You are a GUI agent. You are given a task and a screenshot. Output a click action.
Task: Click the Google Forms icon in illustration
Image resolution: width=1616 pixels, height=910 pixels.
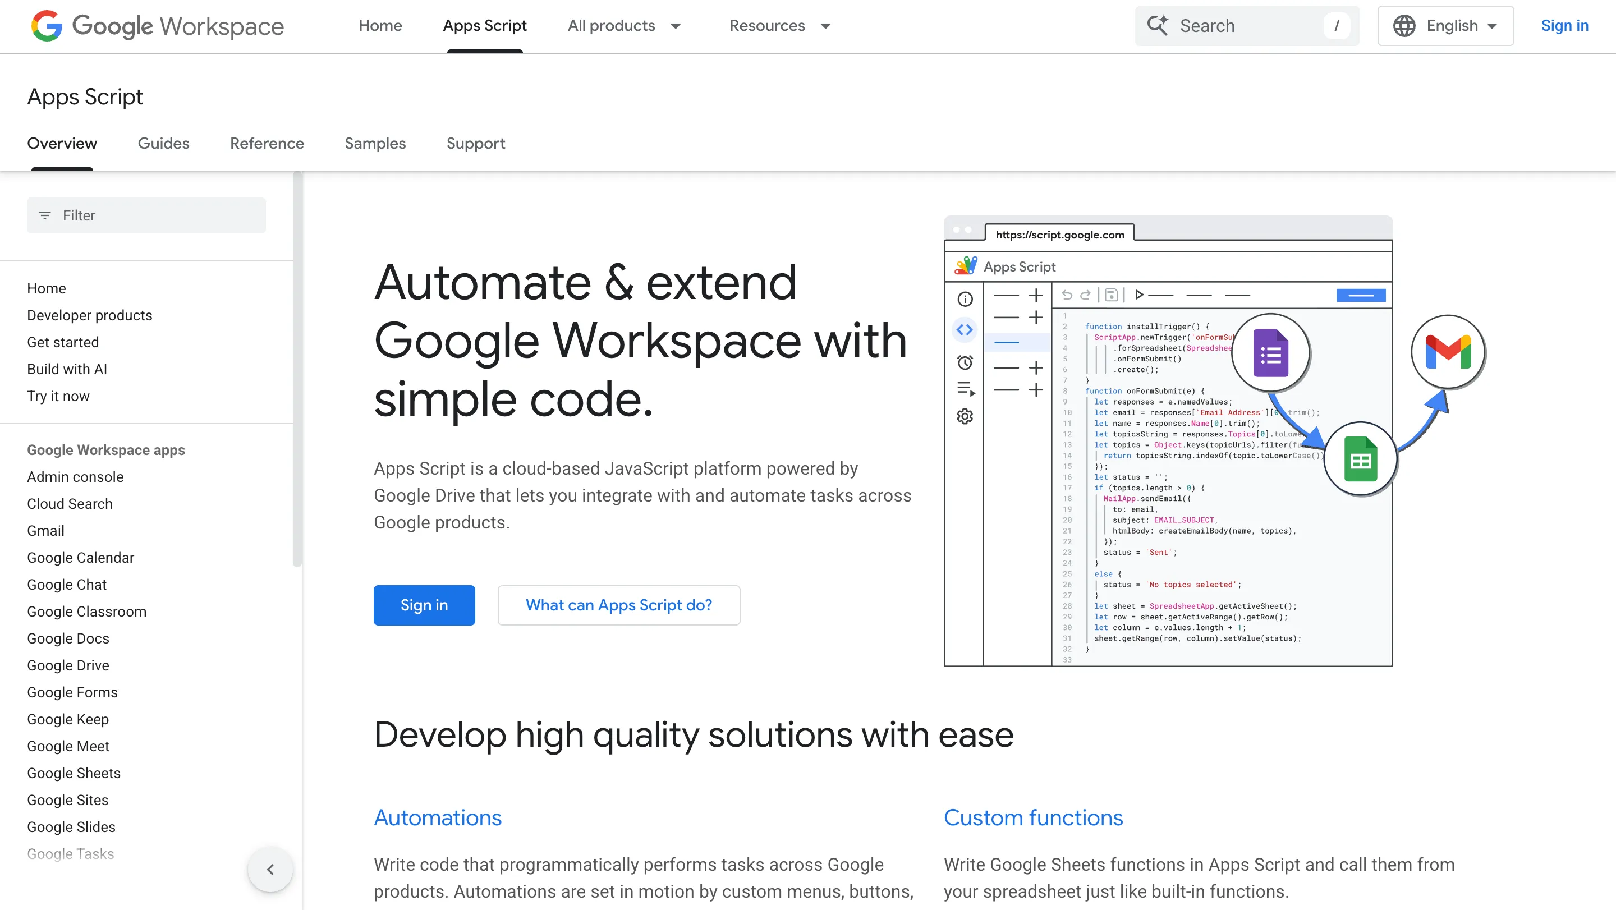click(1270, 353)
